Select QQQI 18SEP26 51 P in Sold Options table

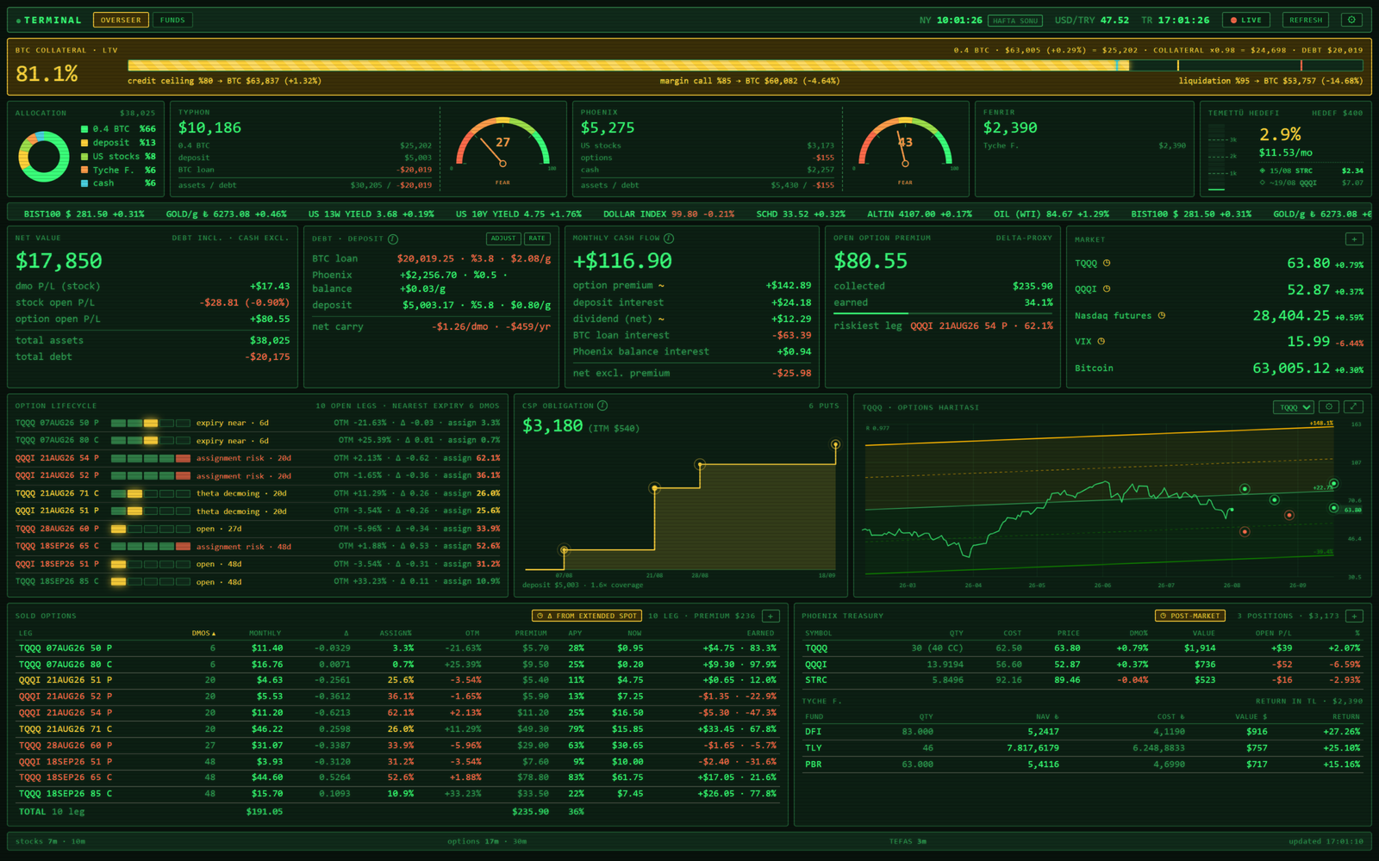pyautogui.click(x=398, y=761)
